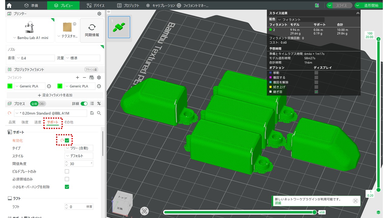Remove a filament with minus icon

pos(85,78)
